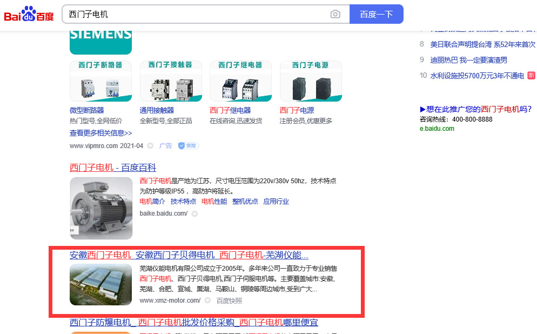Open 百度快照 for xmz-motor result
Screen dimensions: 537x334
click(x=229, y=300)
